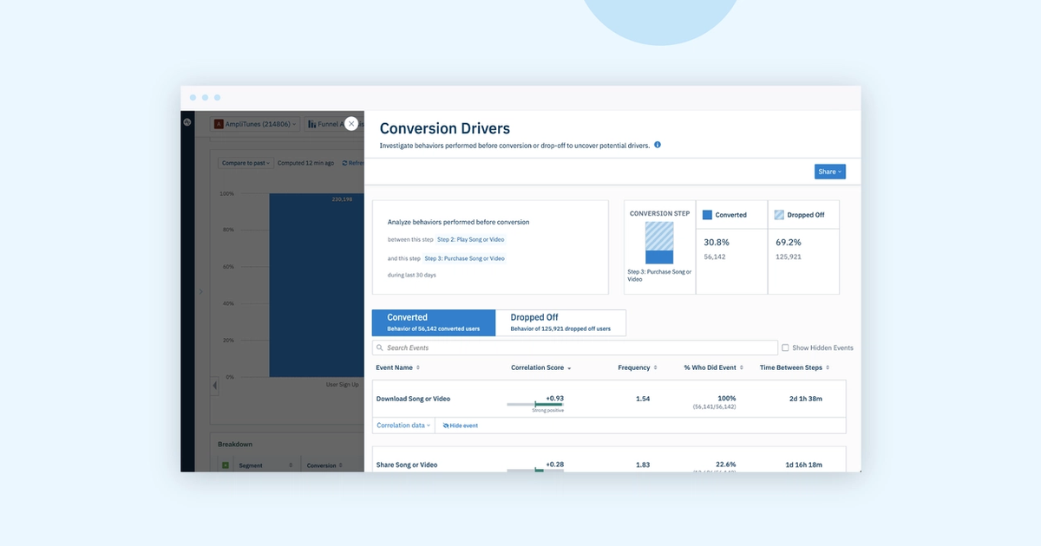Focus the Search Events field
This screenshot has height=546, width=1041.
point(575,348)
